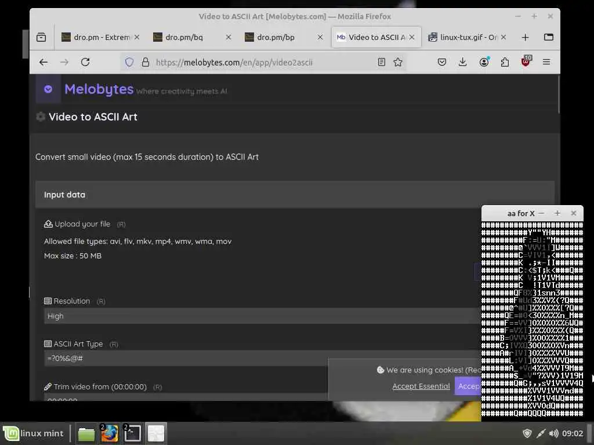Open the Firefox downloads panel
The image size is (594, 445).
462,62
